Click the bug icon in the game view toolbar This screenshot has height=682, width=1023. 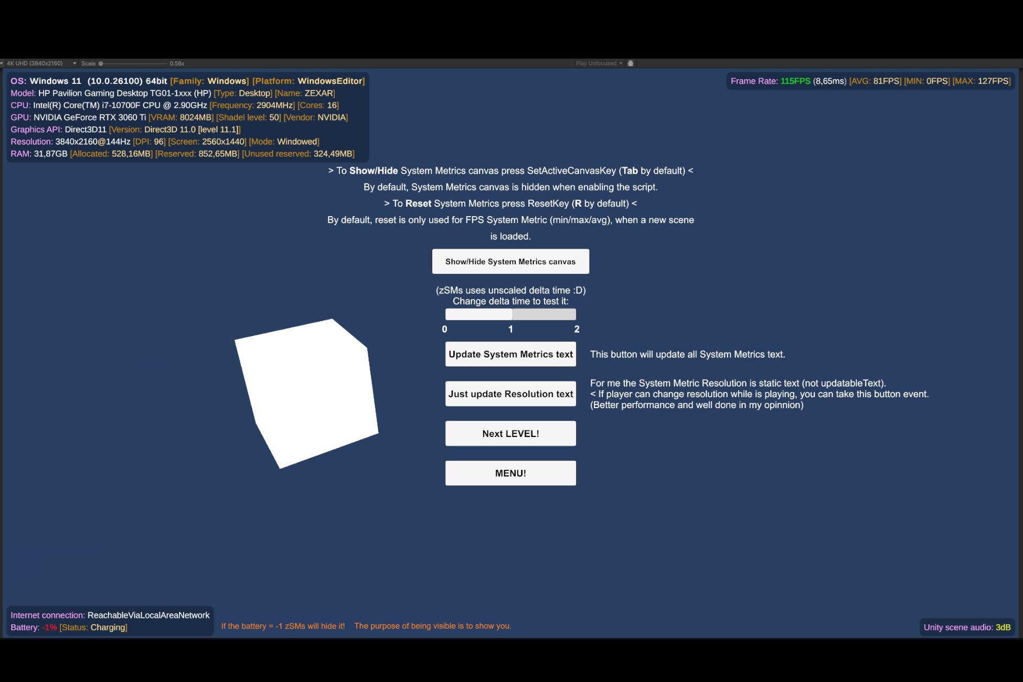tap(631, 63)
